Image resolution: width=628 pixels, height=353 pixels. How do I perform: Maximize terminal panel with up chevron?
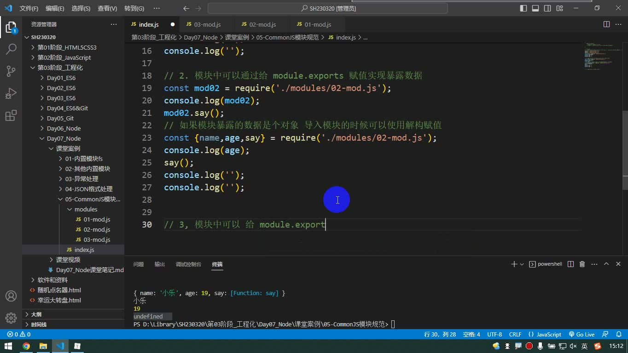coord(606,264)
